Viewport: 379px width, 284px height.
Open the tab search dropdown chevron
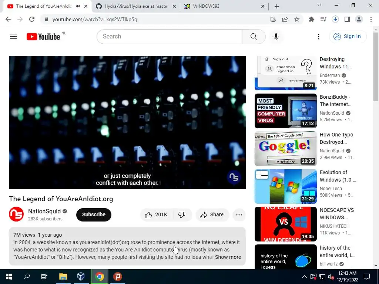[x=319, y=5]
